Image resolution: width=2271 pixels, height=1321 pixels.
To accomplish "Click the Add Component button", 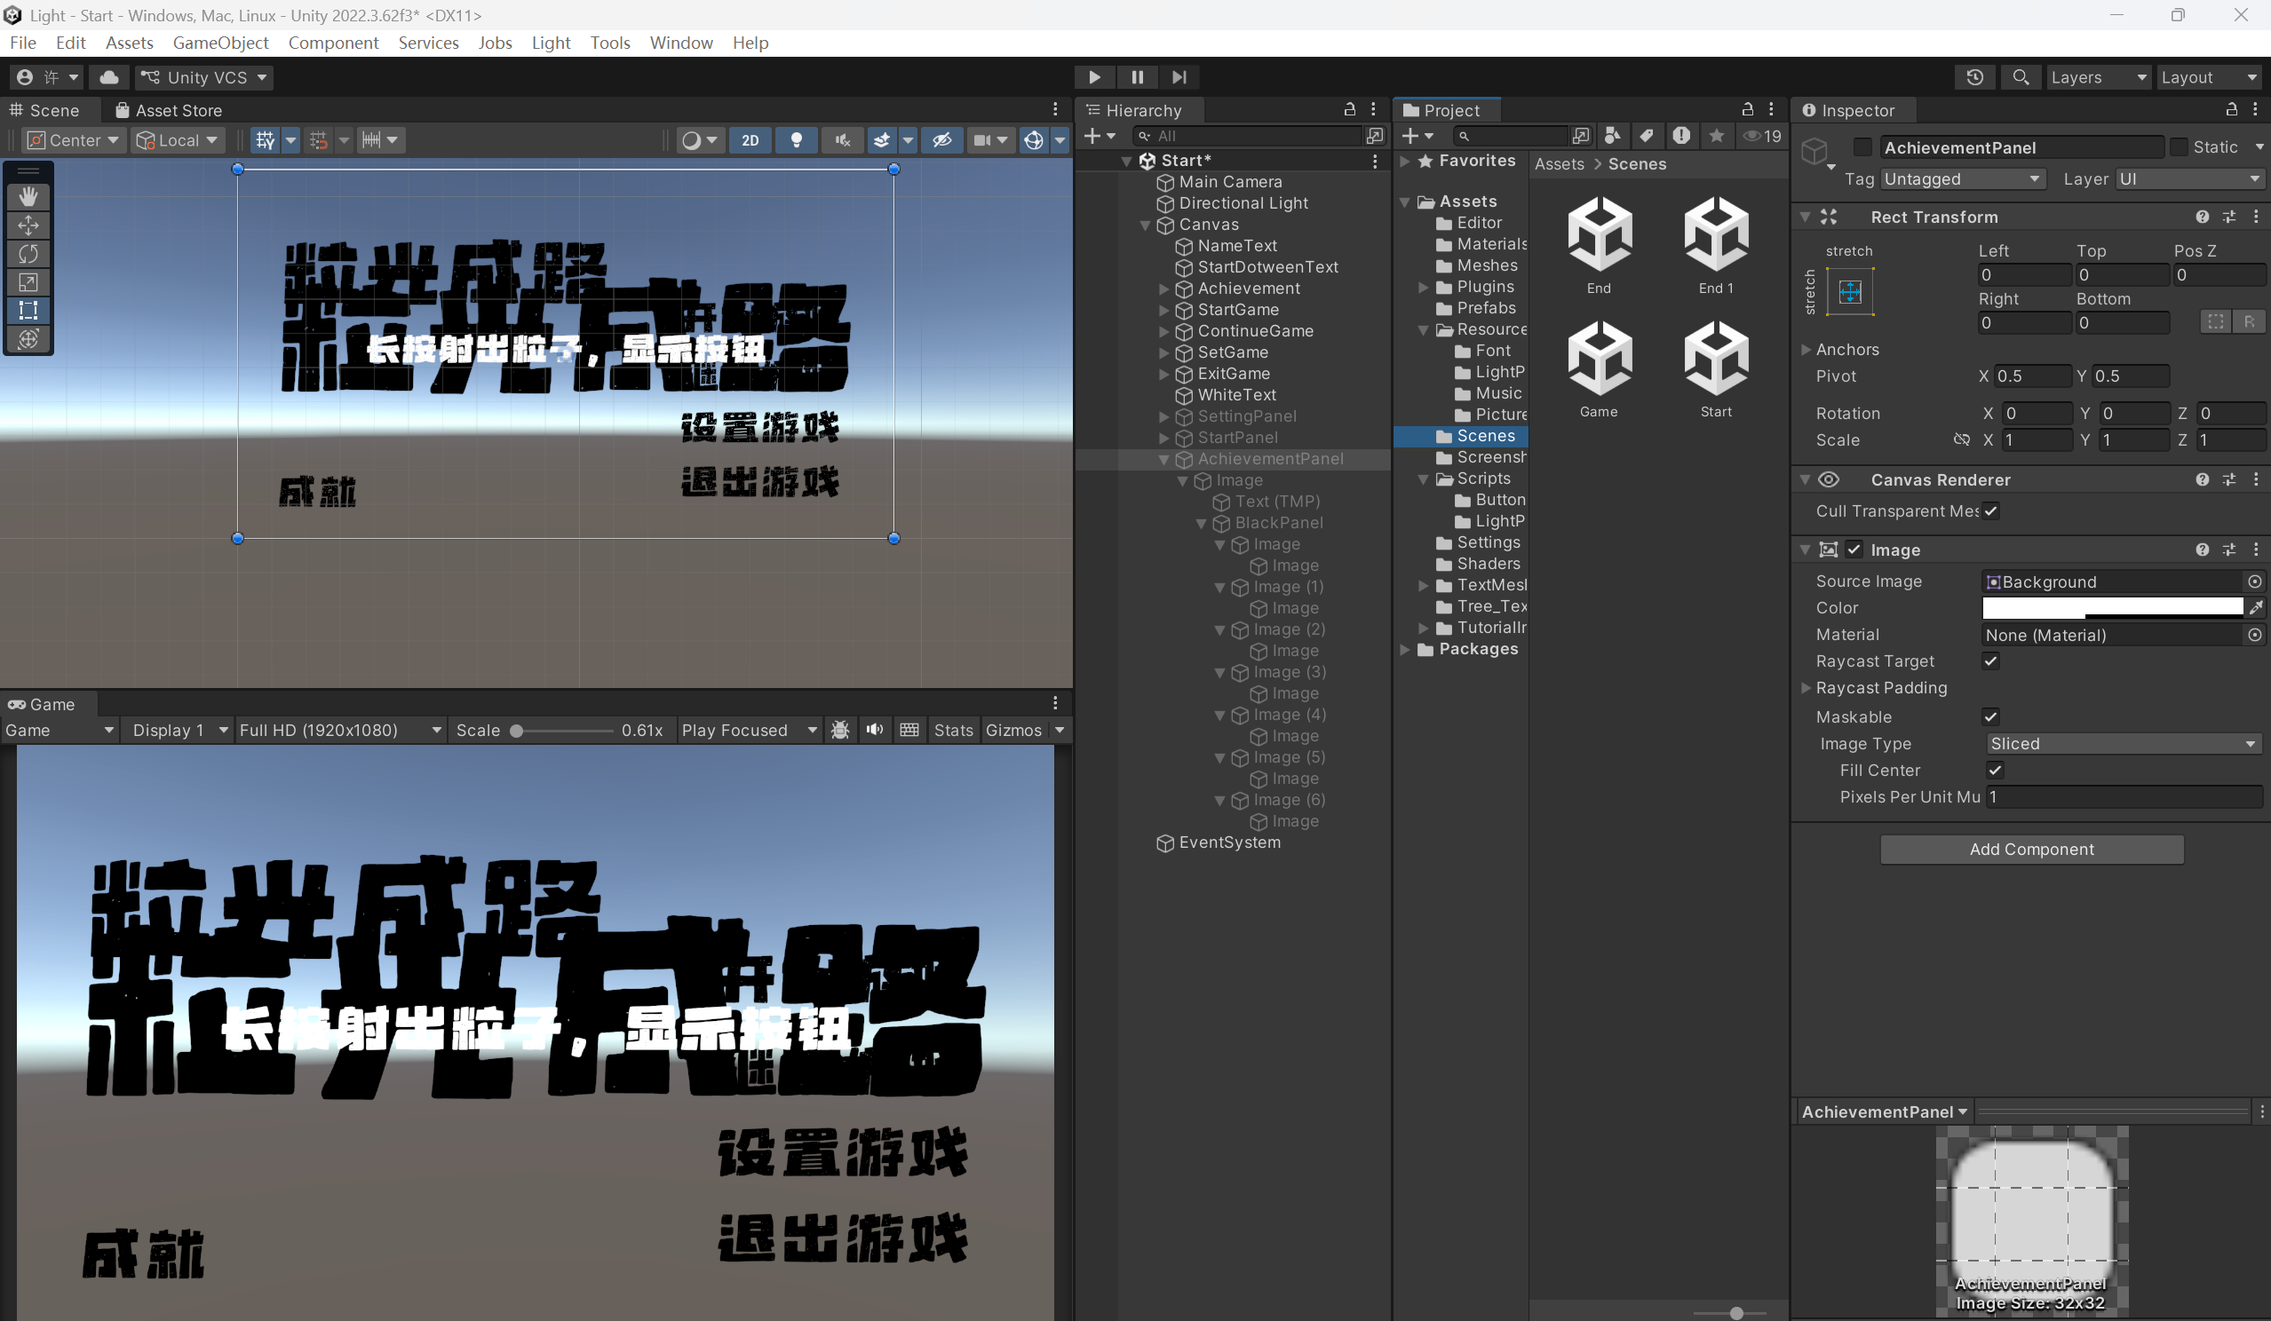I will (x=2031, y=849).
